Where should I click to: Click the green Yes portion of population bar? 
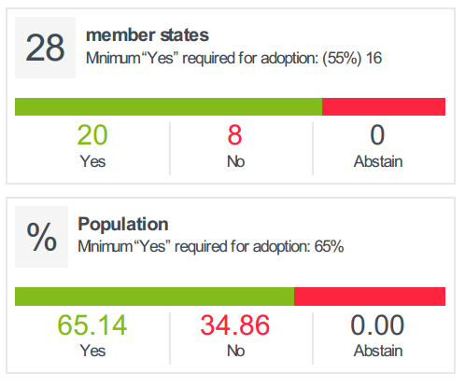pos(154,296)
